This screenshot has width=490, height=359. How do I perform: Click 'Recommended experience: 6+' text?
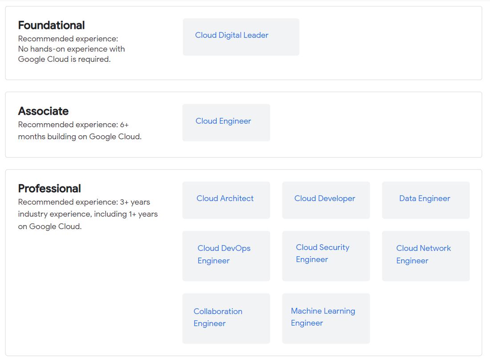(x=73, y=125)
